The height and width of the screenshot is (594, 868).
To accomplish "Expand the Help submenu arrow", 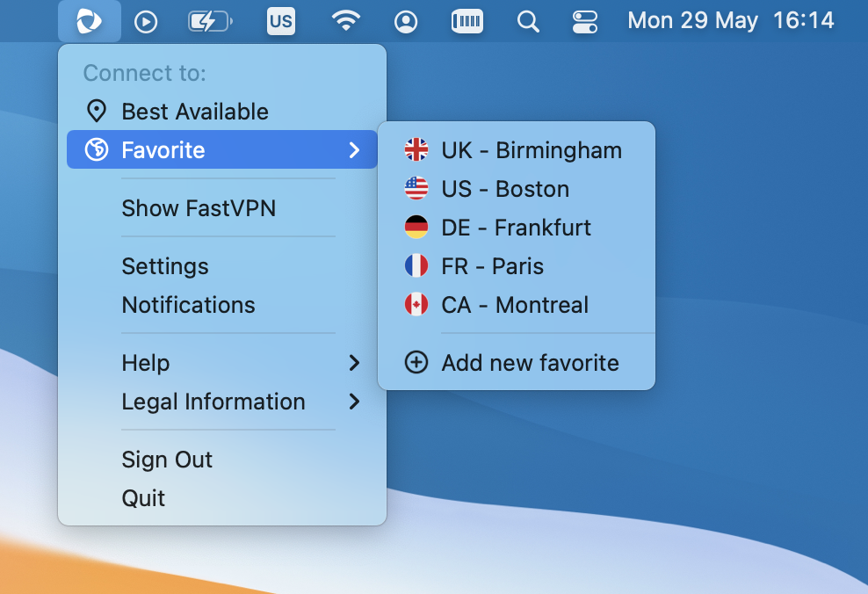I will coord(355,363).
